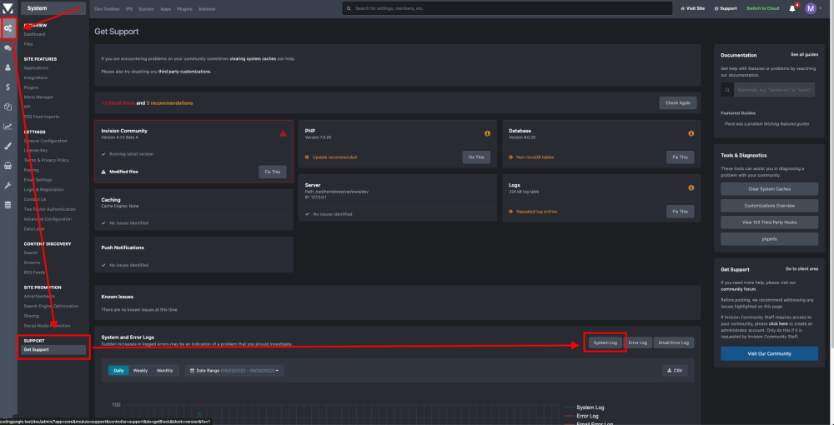
Task: Switch chart interval to Monthly
Action: (x=165, y=370)
